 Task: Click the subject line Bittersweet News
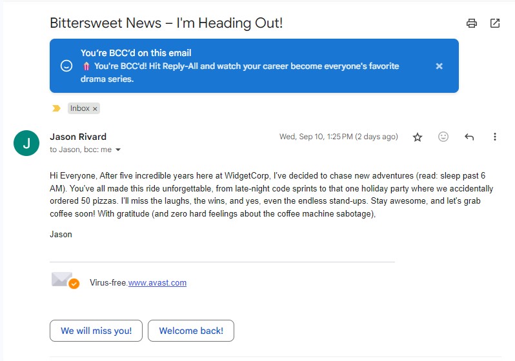[x=167, y=23]
